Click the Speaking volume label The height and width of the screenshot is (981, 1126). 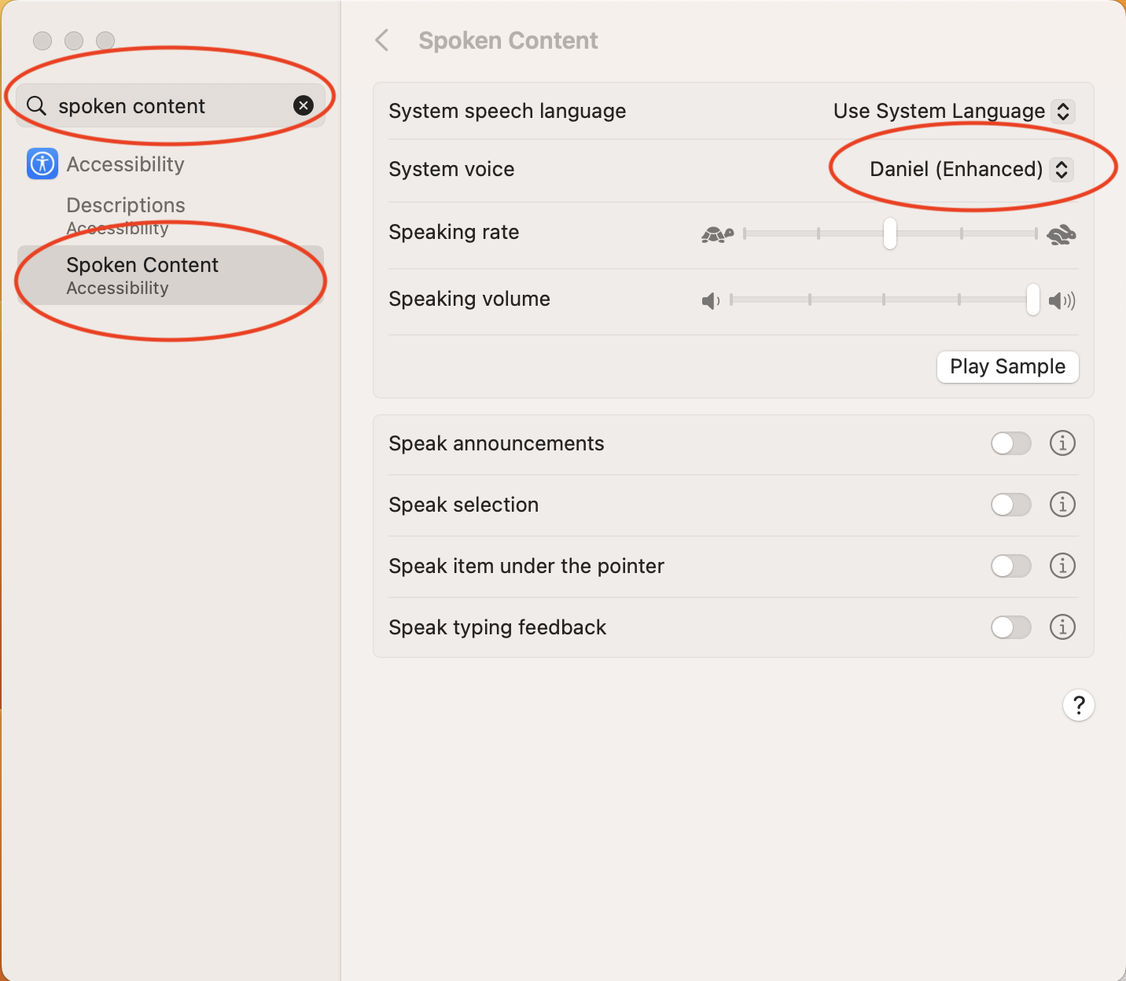(469, 299)
